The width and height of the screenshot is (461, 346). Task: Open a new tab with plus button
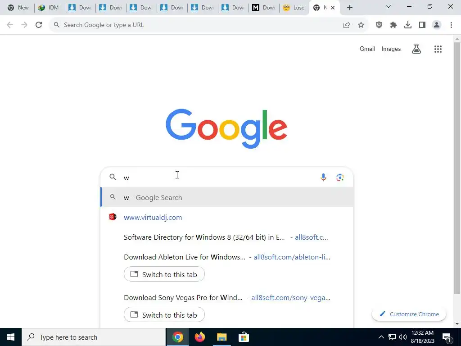click(349, 8)
